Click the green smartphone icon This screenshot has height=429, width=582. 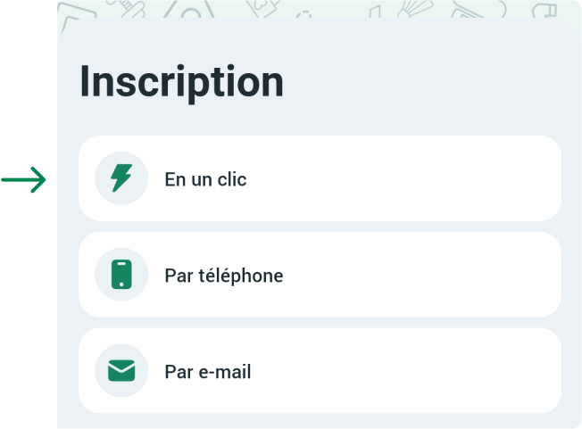pyautogui.click(x=121, y=275)
